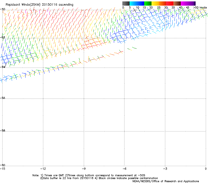This screenshot has width=208, height=183.
Task: Click the note line 'Times are GMT'
Action: click(x=54, y=175)
